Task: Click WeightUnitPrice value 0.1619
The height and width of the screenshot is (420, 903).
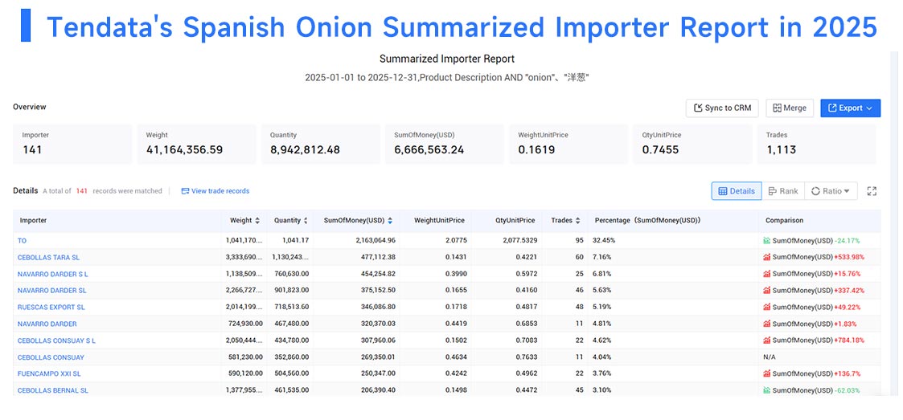Action: pyautogui.click(x=536, y=150)
